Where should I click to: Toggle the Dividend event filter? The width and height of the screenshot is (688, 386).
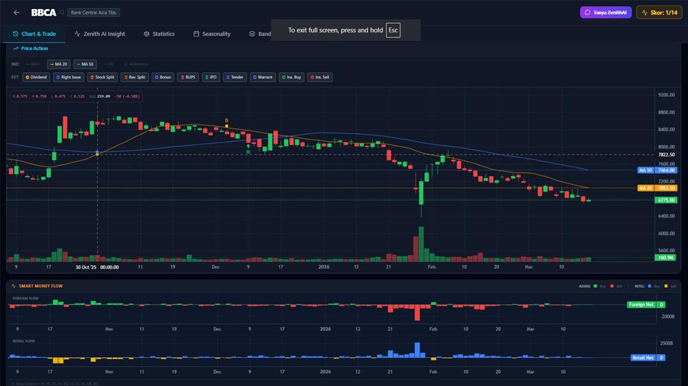pos(36,77)
